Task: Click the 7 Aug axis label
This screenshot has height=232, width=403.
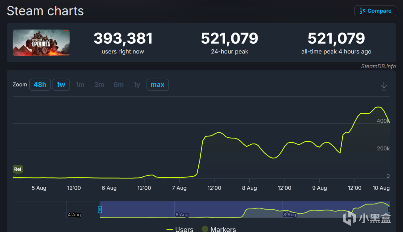Action: [179, 188]
